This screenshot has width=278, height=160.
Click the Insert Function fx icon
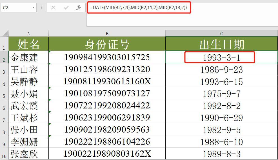tap(79, 8)
